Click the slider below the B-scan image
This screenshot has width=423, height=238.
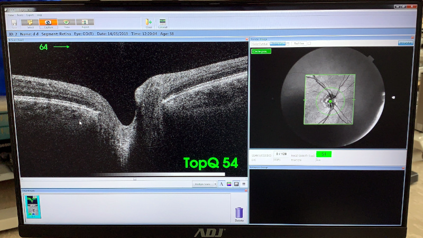[135, 179]
